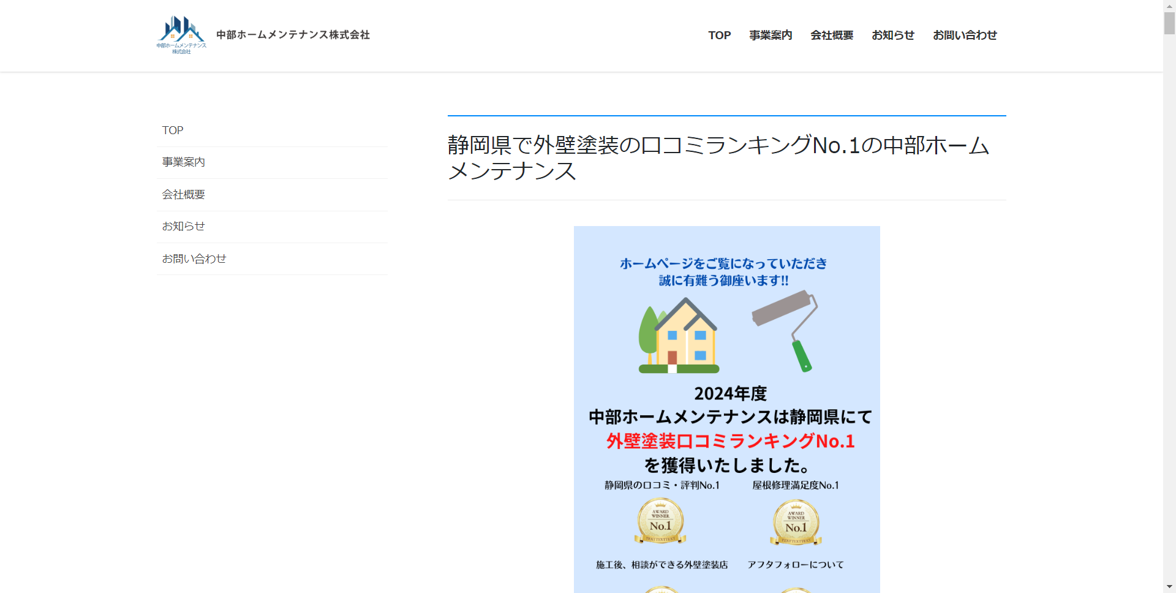1176x593 pixels.
Task: Click the scrollbar up arrow
Action: (1169, 5)
